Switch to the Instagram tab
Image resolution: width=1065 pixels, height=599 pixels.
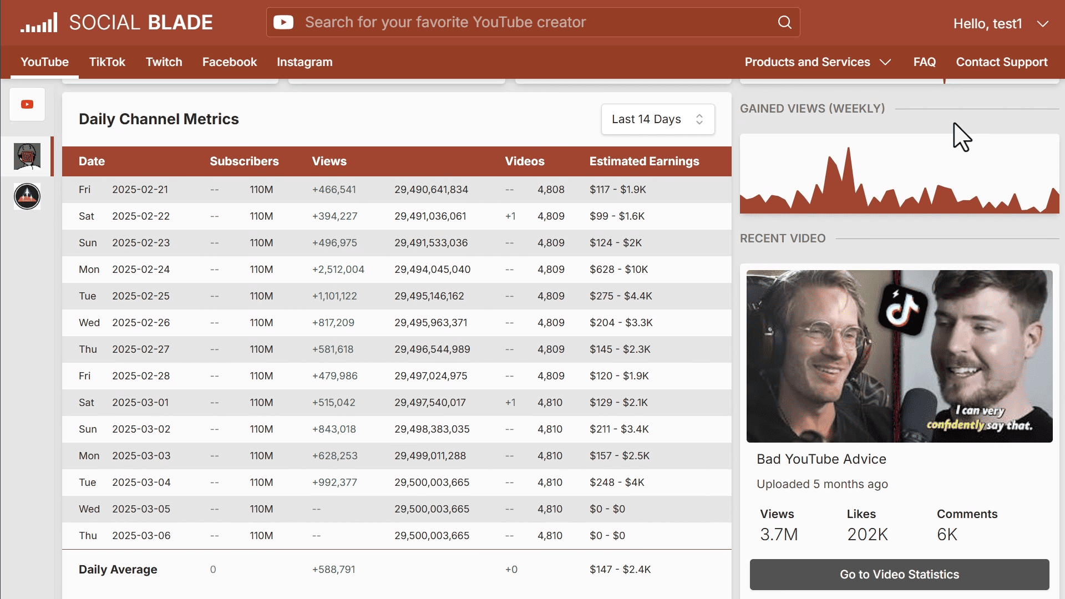tap(305, 62)
